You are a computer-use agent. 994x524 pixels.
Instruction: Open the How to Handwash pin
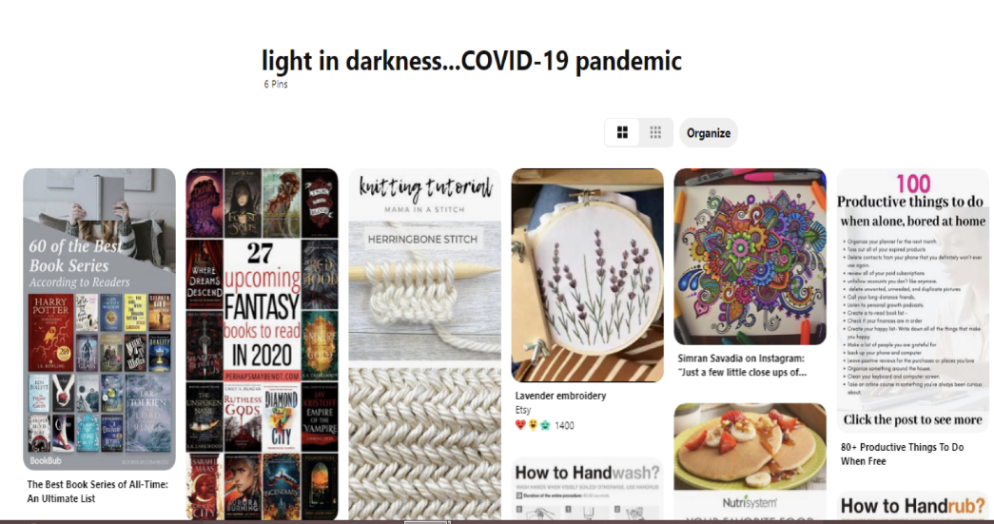(588, 489)
